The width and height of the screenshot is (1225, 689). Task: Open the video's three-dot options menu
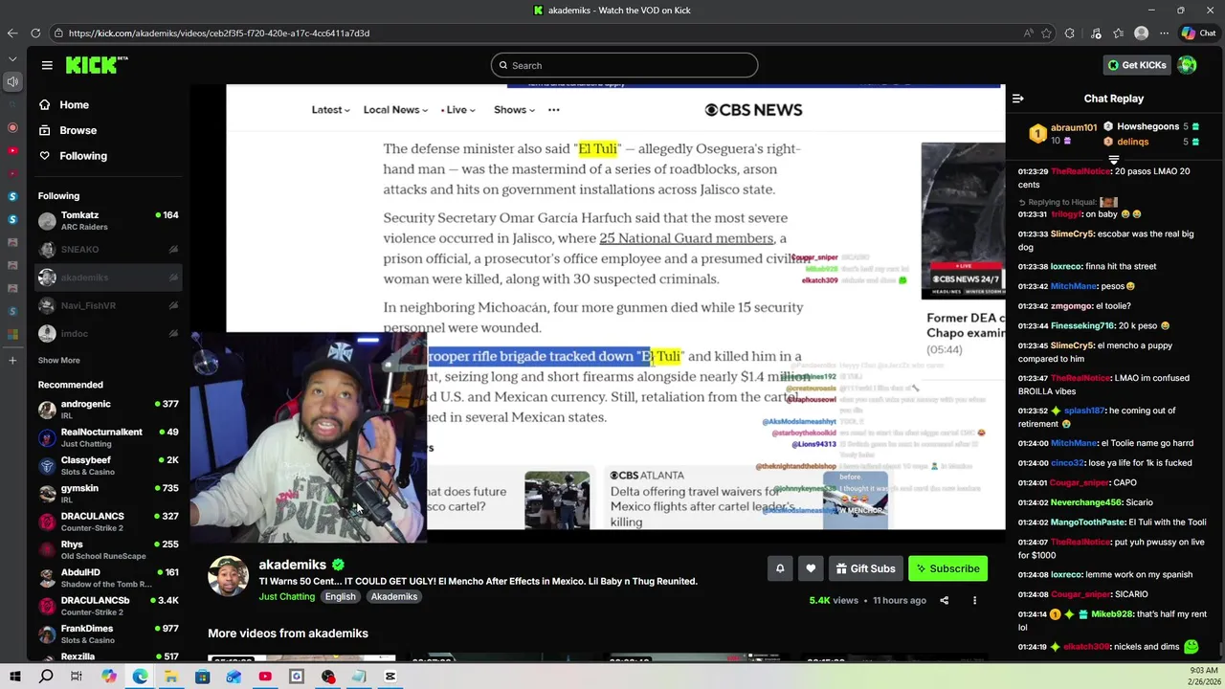click(x=974, y=600)
